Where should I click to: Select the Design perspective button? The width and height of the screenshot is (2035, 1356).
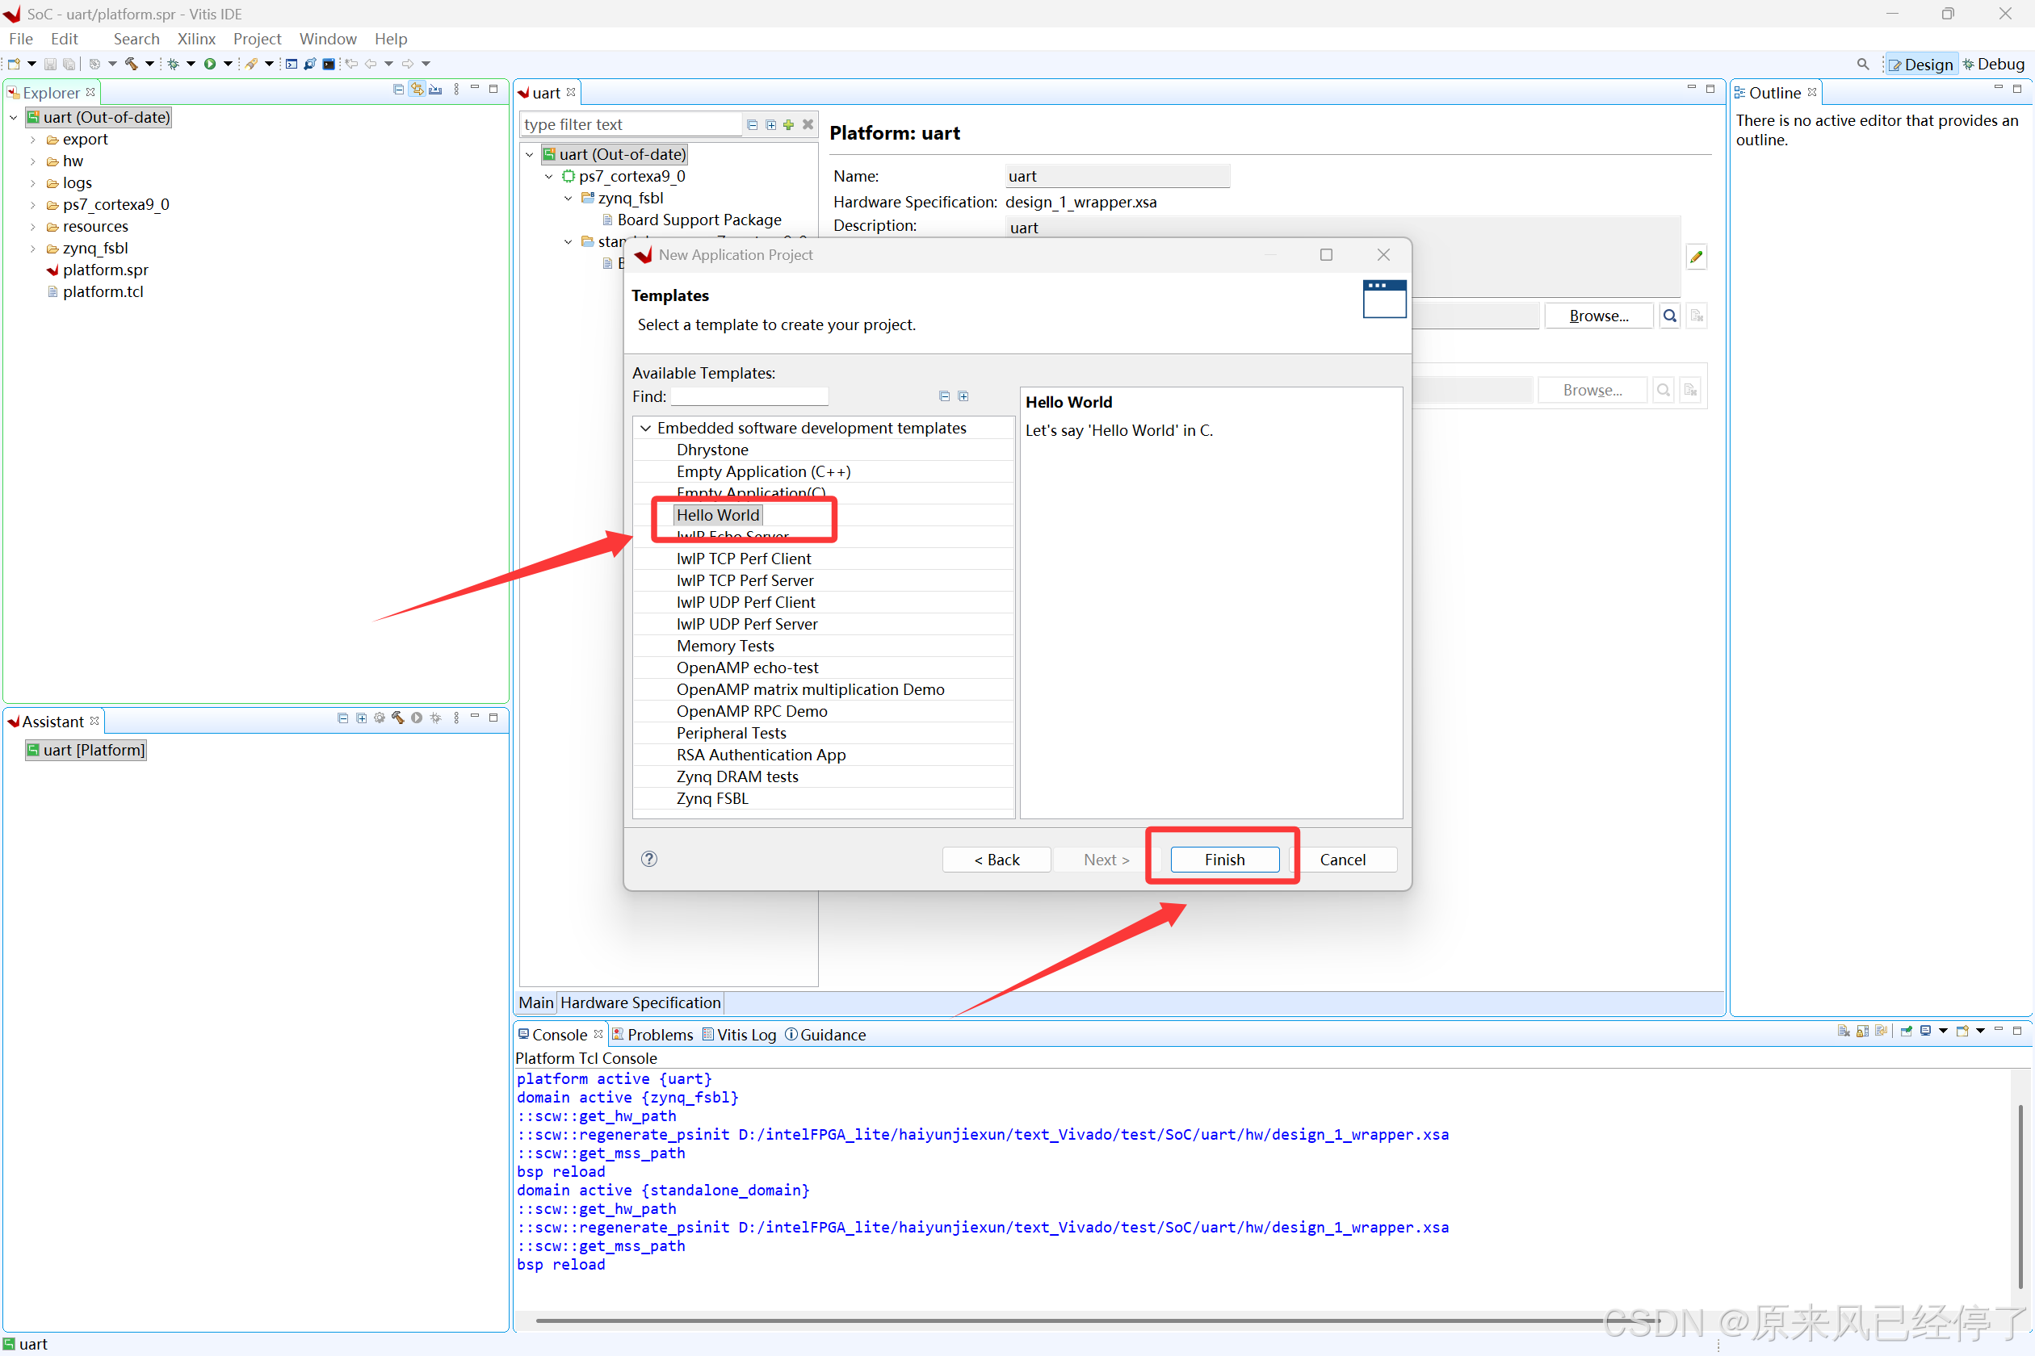[1920, 64]
